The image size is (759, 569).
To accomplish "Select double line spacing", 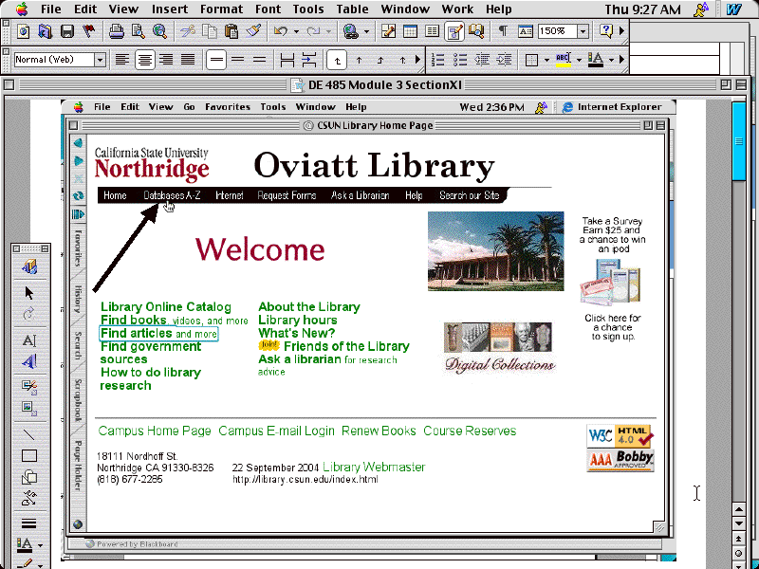I will tap(260, 60).
